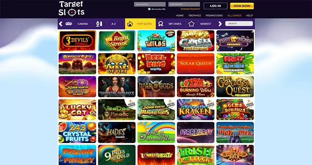The image size is (312, 165).
Task: Open the Promotions menu item
Action: pos(214,16)
